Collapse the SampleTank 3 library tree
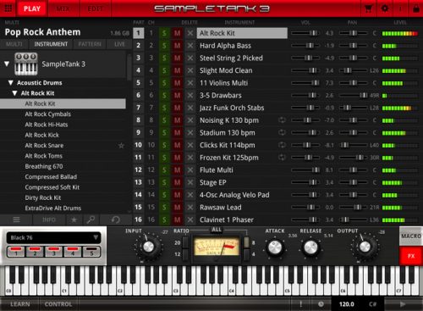 pyautogui.click(x=7, y=64)
